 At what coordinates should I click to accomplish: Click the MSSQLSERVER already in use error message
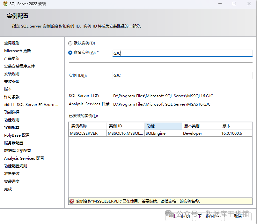[139, 201]
